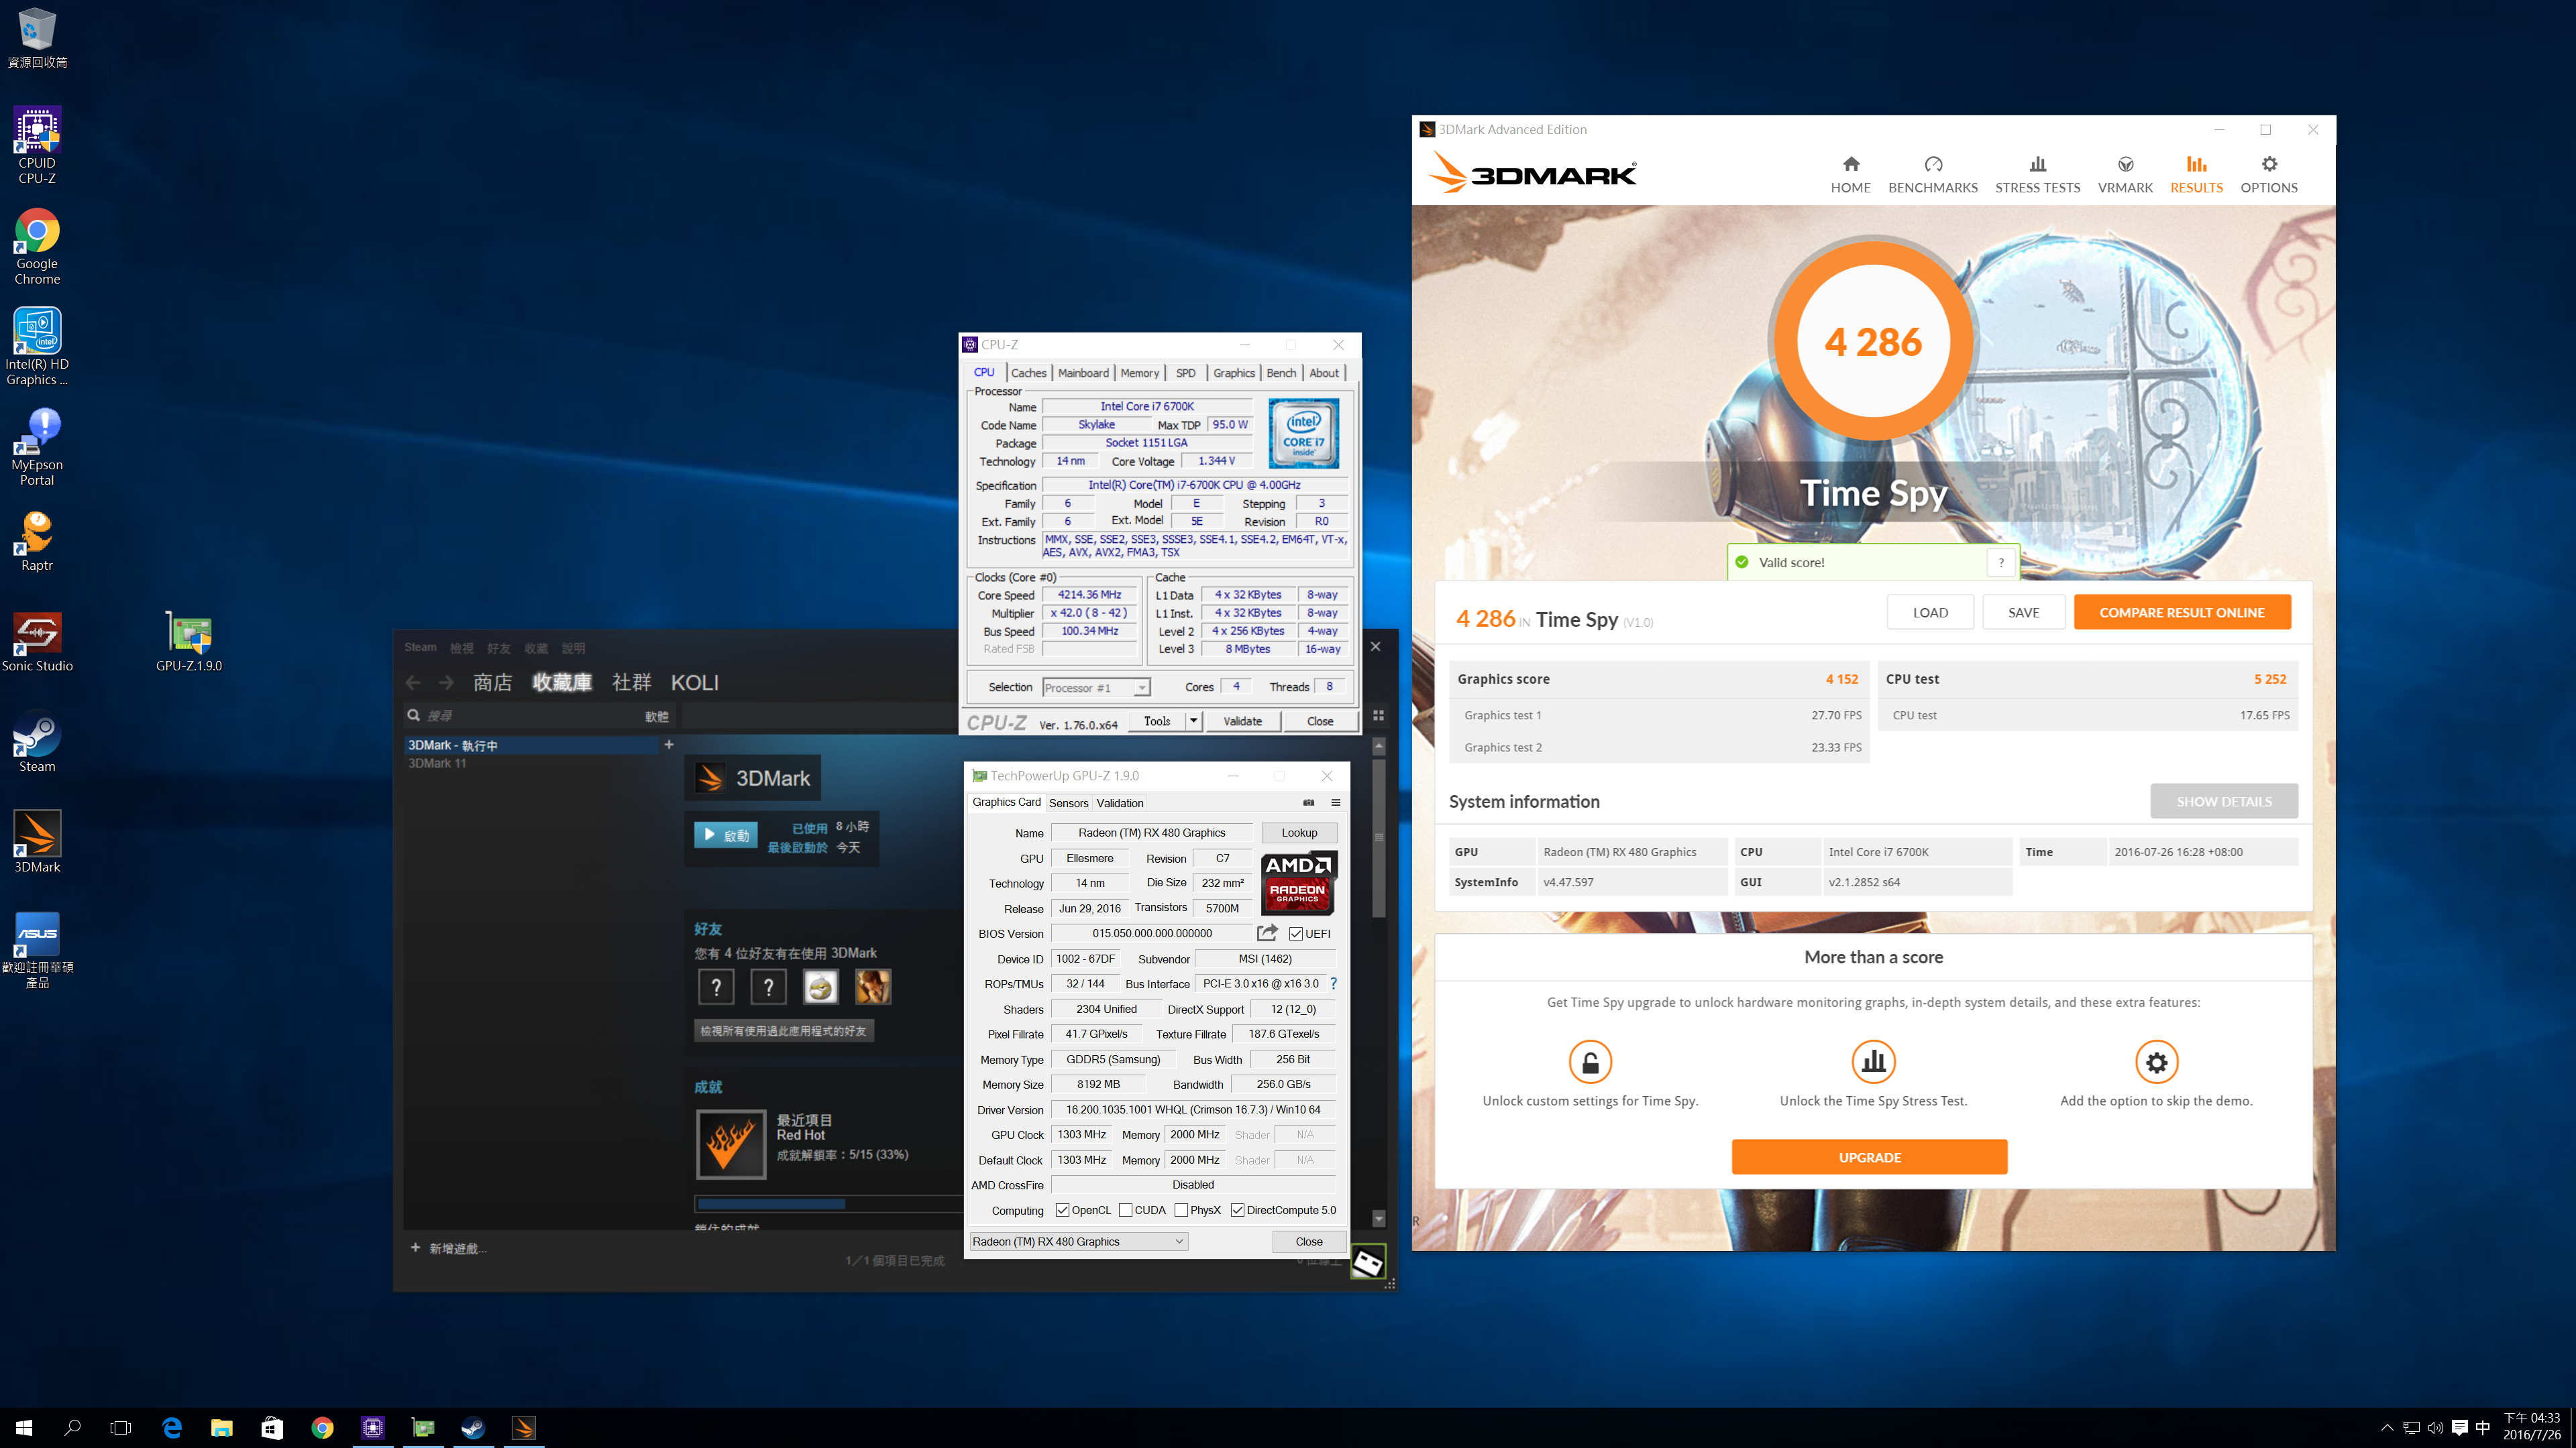2576x1448 pixels.
Task: Launch 3DMark from the desktop shortcut
Action: 37,841
